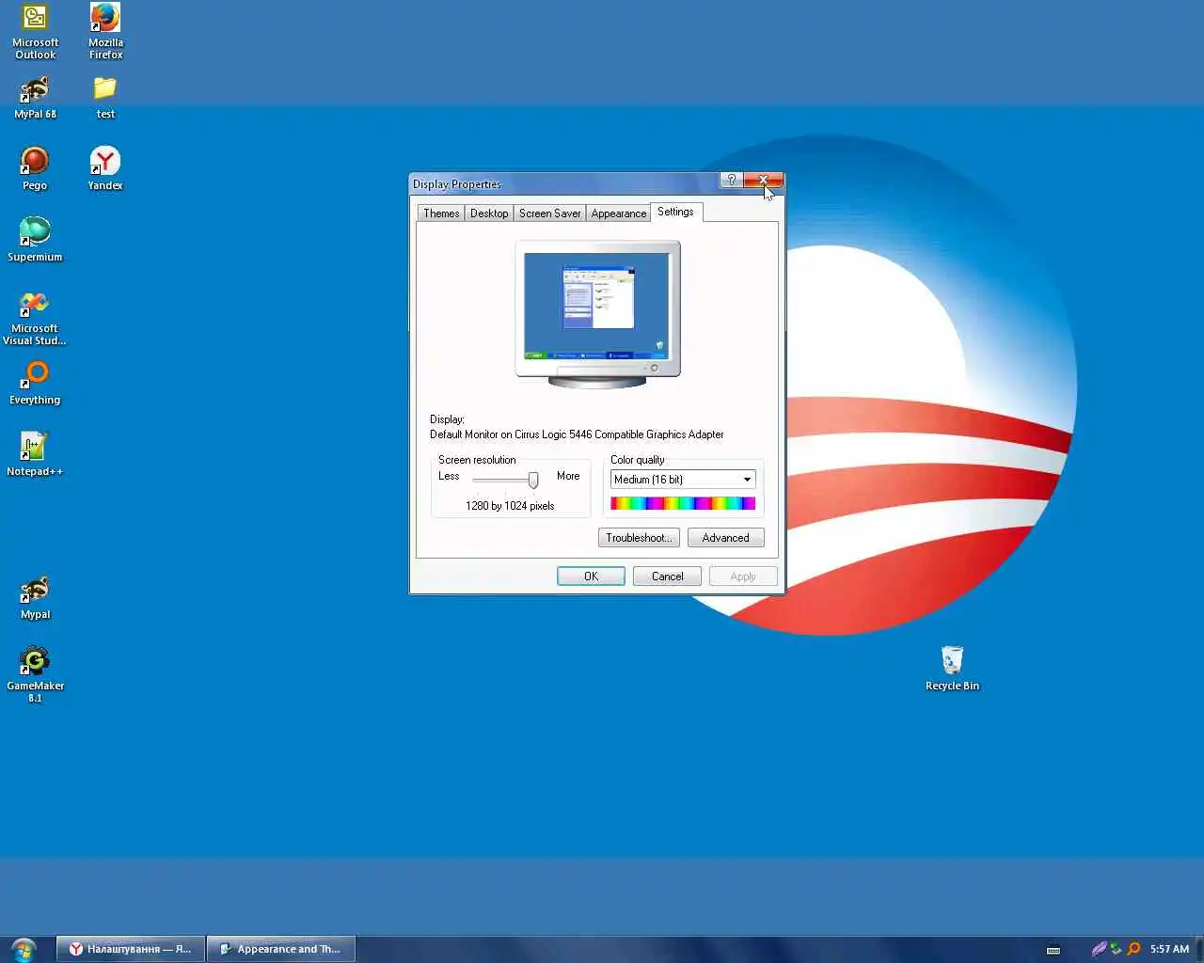The image size is (1204, 963).
Task: Click the color quality spectrum bar
Action: (683, 504)
